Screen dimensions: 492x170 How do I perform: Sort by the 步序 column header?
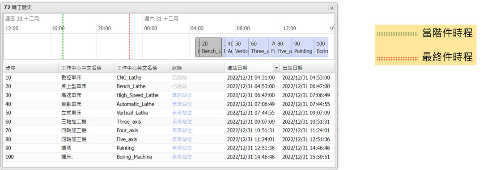[31, 68]
